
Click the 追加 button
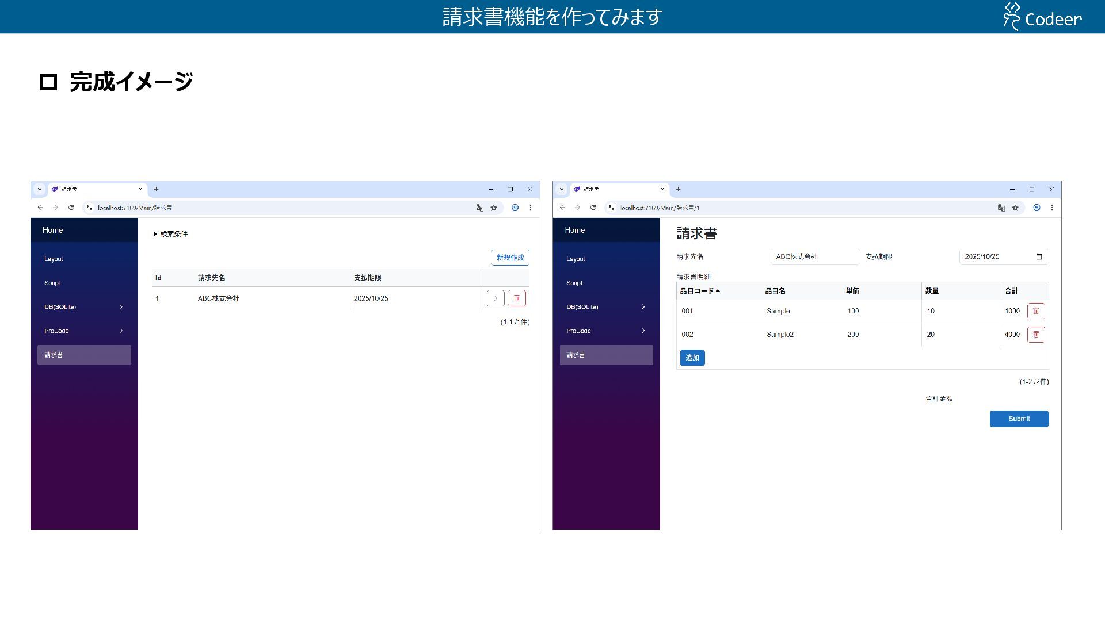(692, 358)
